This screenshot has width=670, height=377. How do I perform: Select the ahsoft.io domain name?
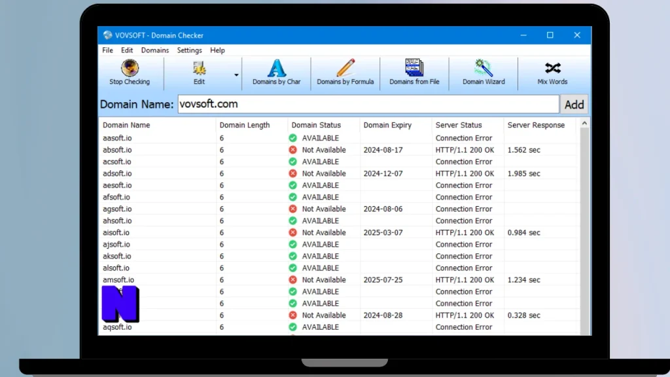click(x=117, y=221)
